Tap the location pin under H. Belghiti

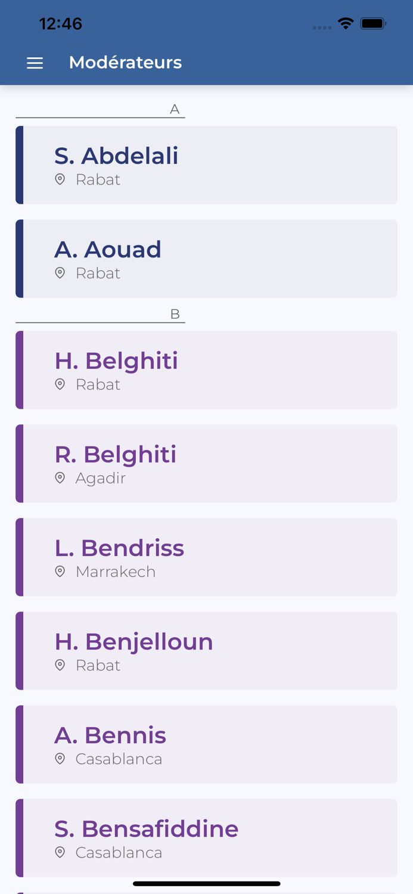click(x=60, y=384)
